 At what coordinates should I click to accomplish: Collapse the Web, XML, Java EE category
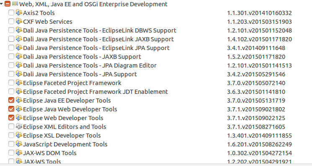click(x=1, y=4)
